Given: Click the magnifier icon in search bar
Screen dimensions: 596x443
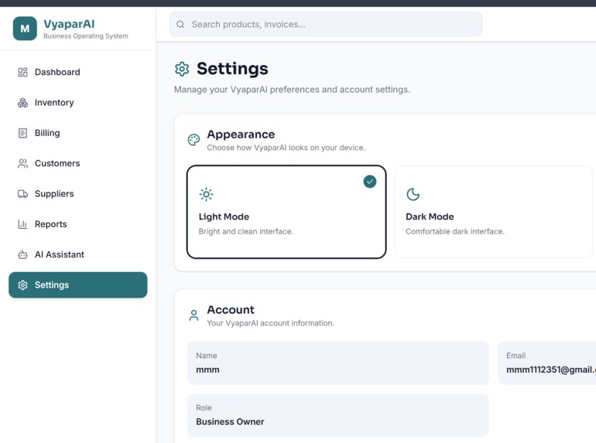Looking at the screenshot, I should (180, 24).
